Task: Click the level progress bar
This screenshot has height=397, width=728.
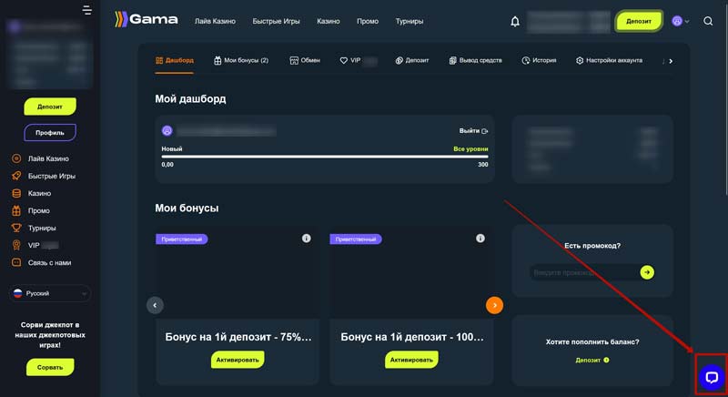Action: (x=325, y=157)
